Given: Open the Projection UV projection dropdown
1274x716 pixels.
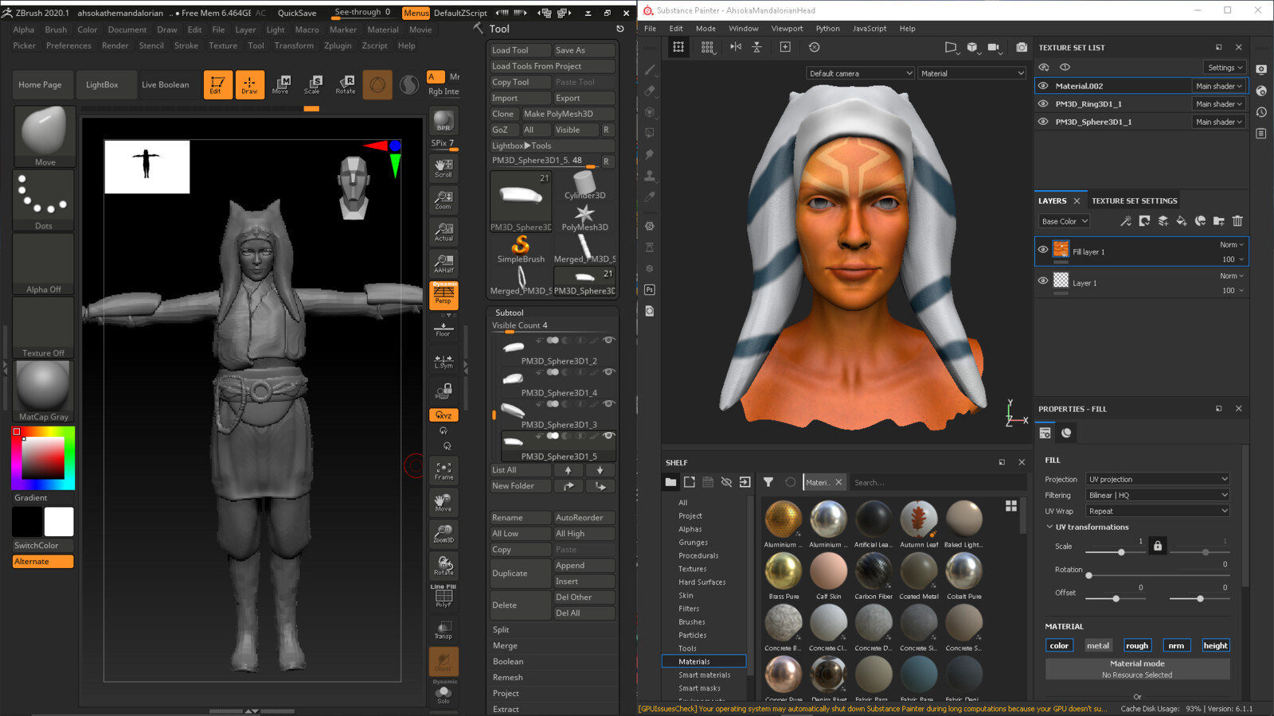Looking at the screenshot, I should coord(1159,479).
